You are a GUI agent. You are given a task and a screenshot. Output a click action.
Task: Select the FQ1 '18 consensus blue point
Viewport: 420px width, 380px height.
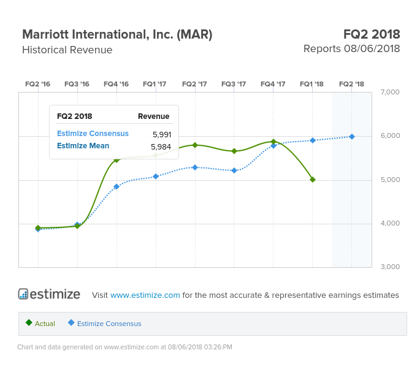313,140
